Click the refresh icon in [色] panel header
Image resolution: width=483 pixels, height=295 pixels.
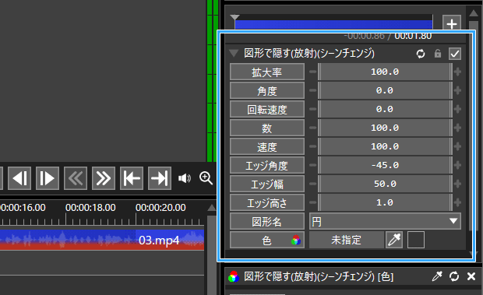pyautogui.click(x=454, y=276)
